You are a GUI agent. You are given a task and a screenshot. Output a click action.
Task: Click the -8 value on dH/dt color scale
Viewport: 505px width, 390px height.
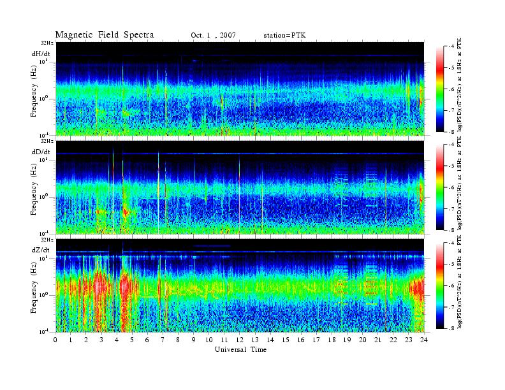point(451,132)
